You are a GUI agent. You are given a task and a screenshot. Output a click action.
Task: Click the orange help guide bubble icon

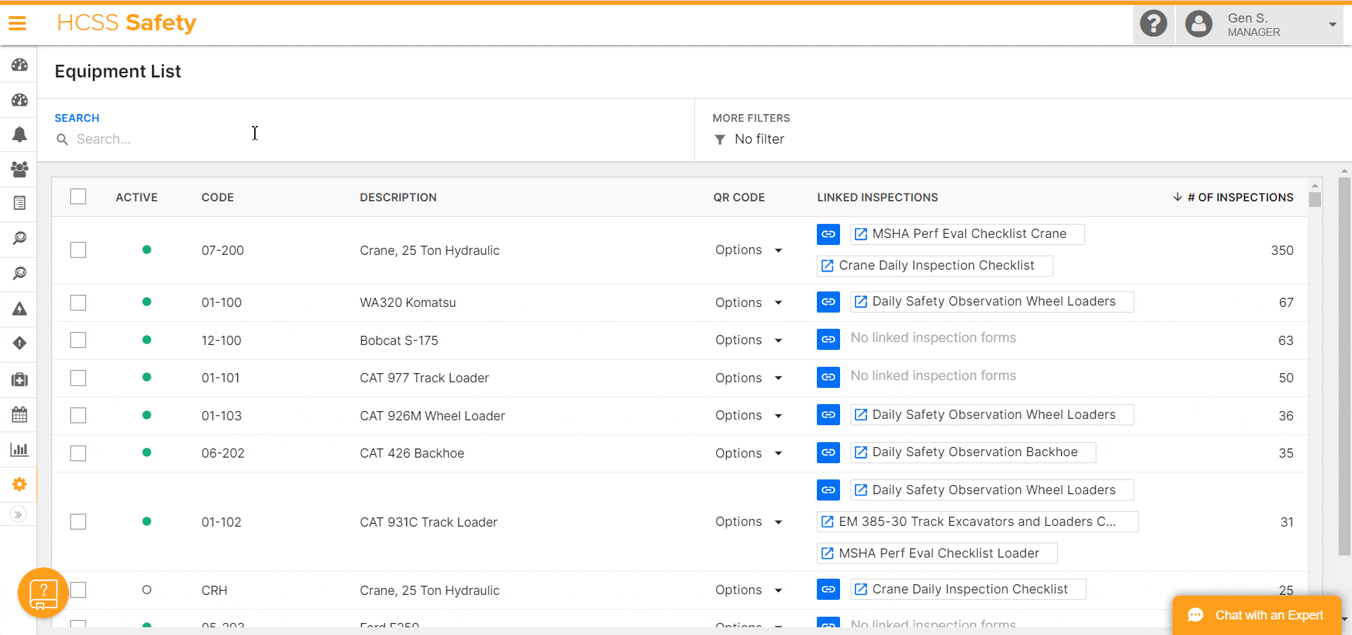(x=43, y=593)
